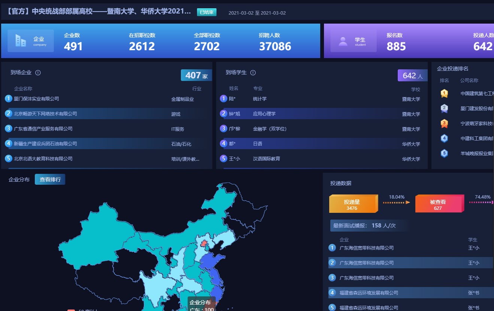Open info icon beside 到场学生
Image resolution: width=494 pixels, height=311 pixels.
pos(253,73)
